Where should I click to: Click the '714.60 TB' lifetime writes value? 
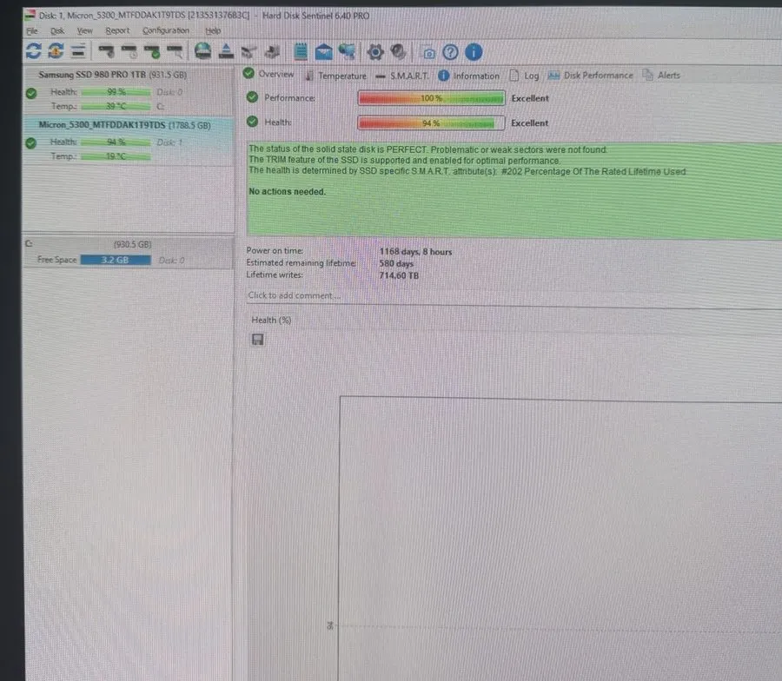point(399,275)
